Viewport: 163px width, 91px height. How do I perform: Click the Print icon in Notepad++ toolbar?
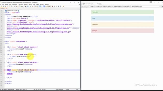[x=11, y=6]
